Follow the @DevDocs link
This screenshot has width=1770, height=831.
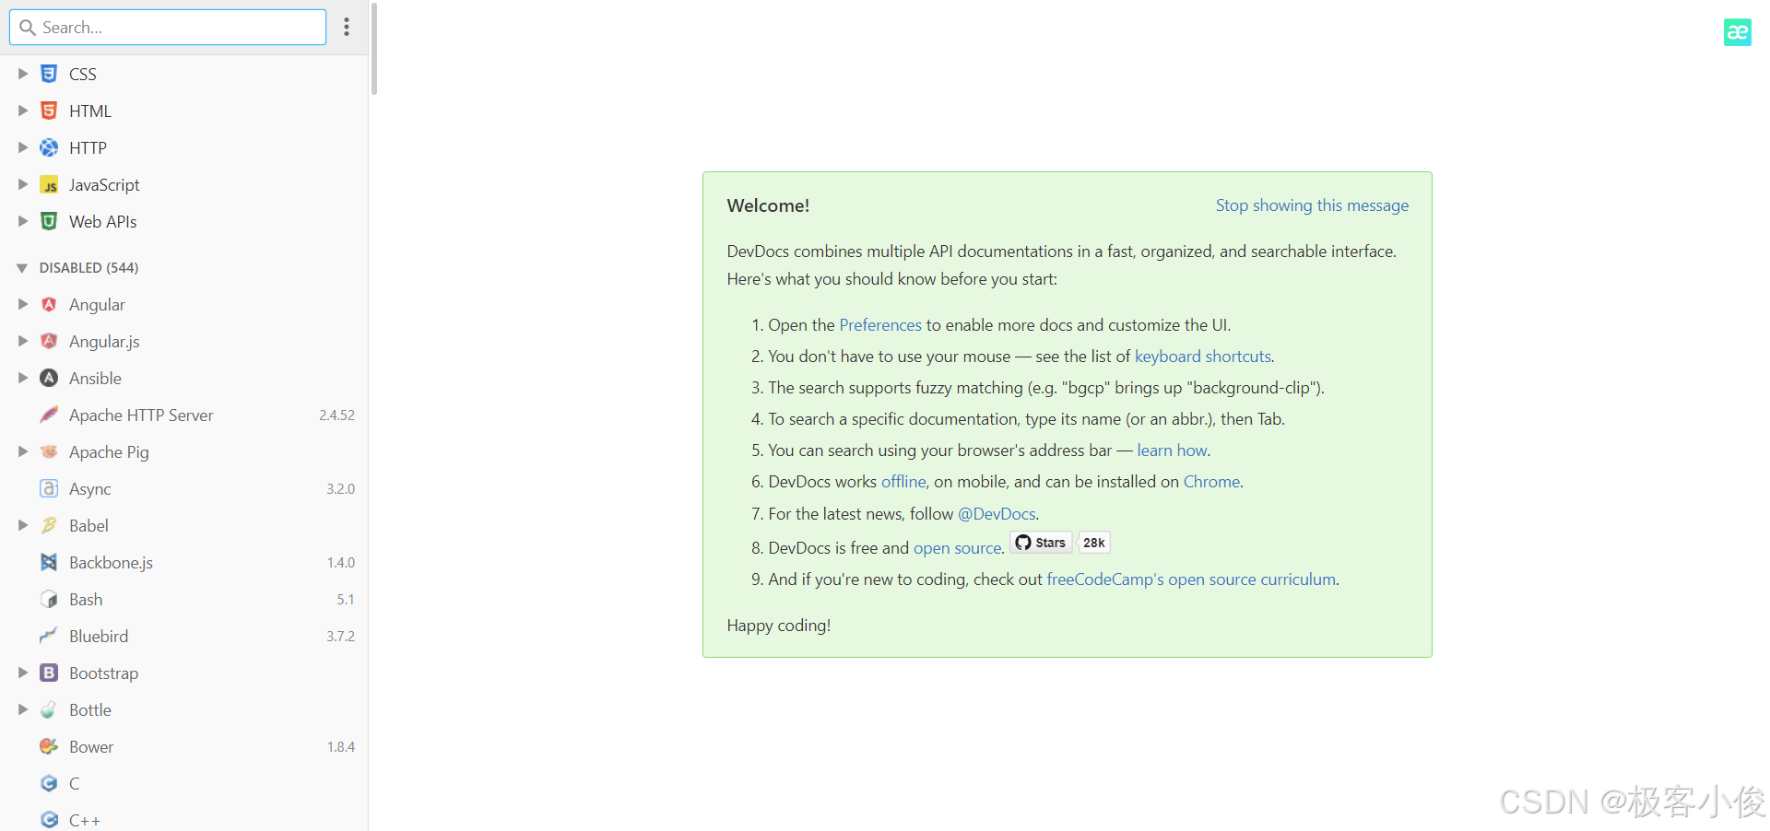click(997, 514)
